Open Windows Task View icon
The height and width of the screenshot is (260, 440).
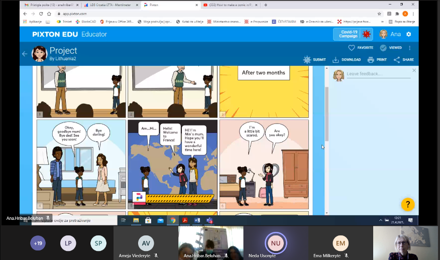coord(123,220)
